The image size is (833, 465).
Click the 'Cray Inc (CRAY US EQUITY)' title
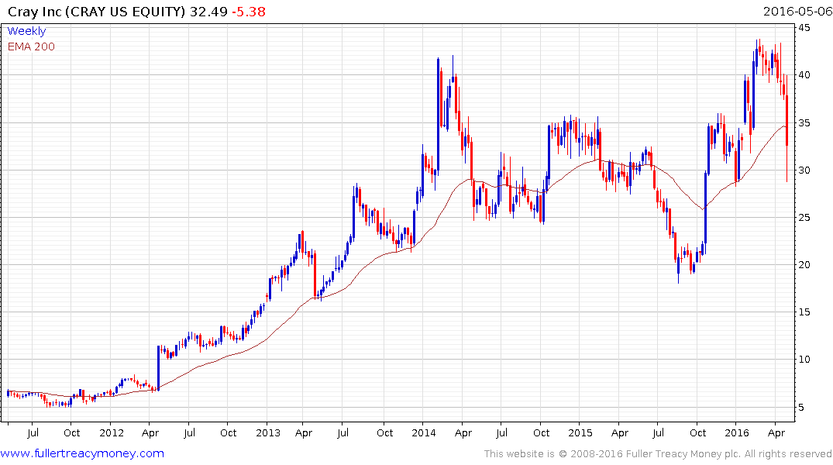click(97, 12)
